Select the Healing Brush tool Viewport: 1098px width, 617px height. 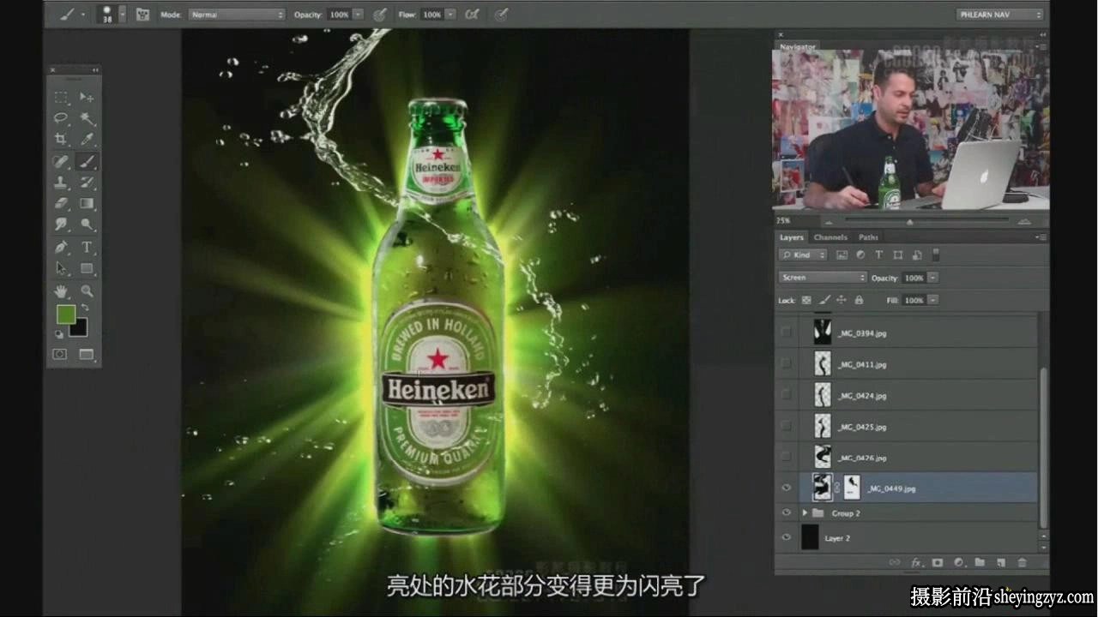[x=61, y=161]
